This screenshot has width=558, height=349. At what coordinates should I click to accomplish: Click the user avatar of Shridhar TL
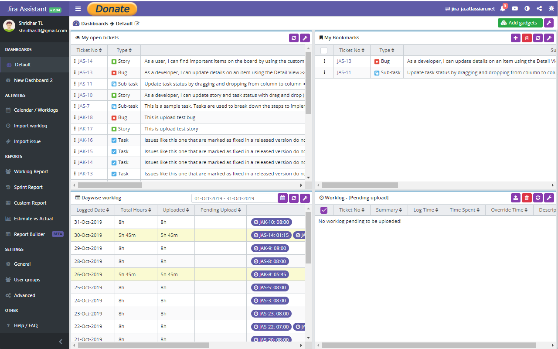point(9,26)
